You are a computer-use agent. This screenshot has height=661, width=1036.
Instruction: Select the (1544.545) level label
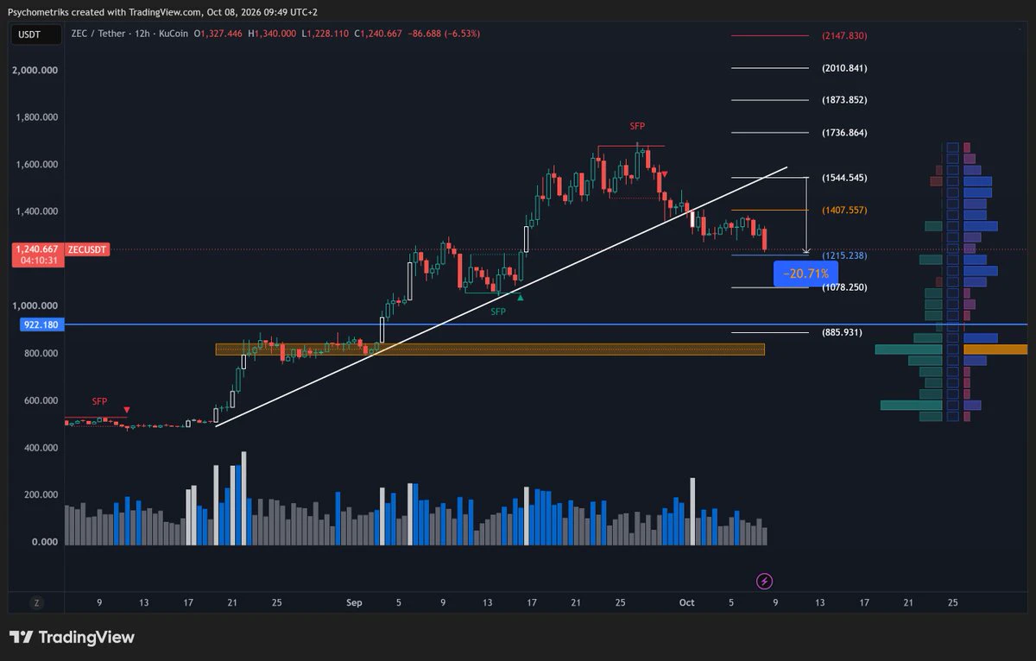click(x=844, y=178)
